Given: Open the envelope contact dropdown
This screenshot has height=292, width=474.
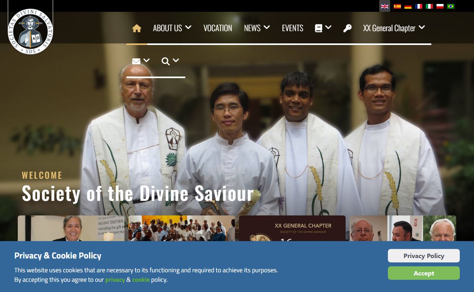Looking at the screenshot, I should (x=141, y=61).
